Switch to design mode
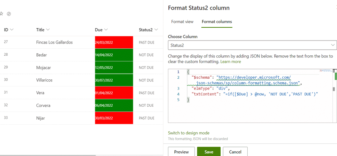 (189, 133)
